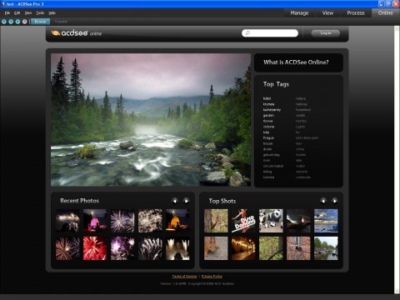400x300 pixels.
Task: Open the View menu in the menu bar
Action: 28,12
